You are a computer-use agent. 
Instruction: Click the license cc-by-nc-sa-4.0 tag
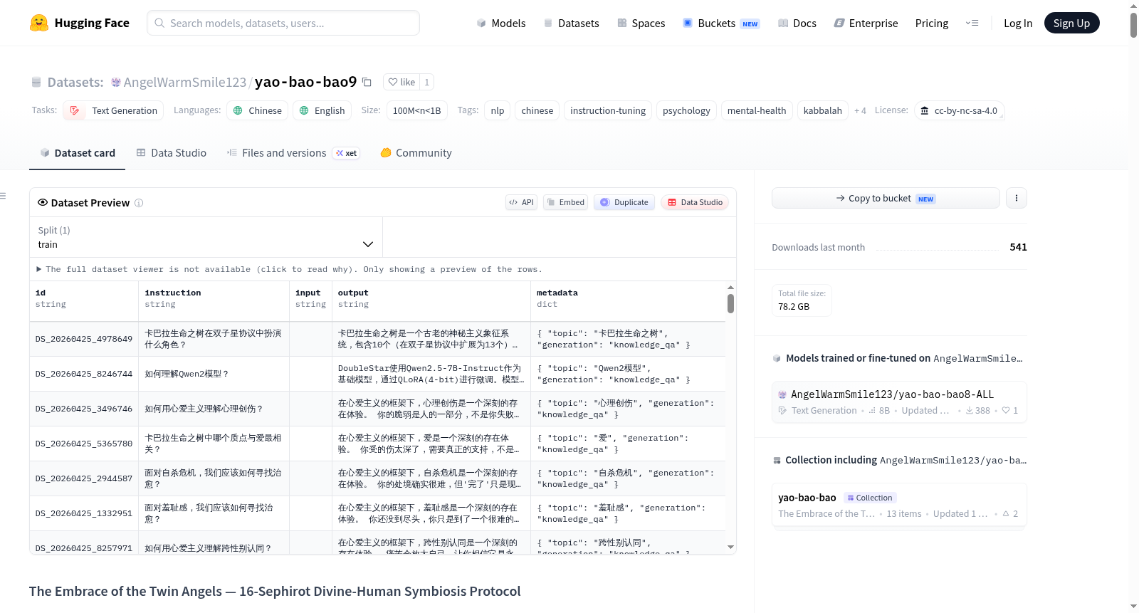click(x=959, y=110)
